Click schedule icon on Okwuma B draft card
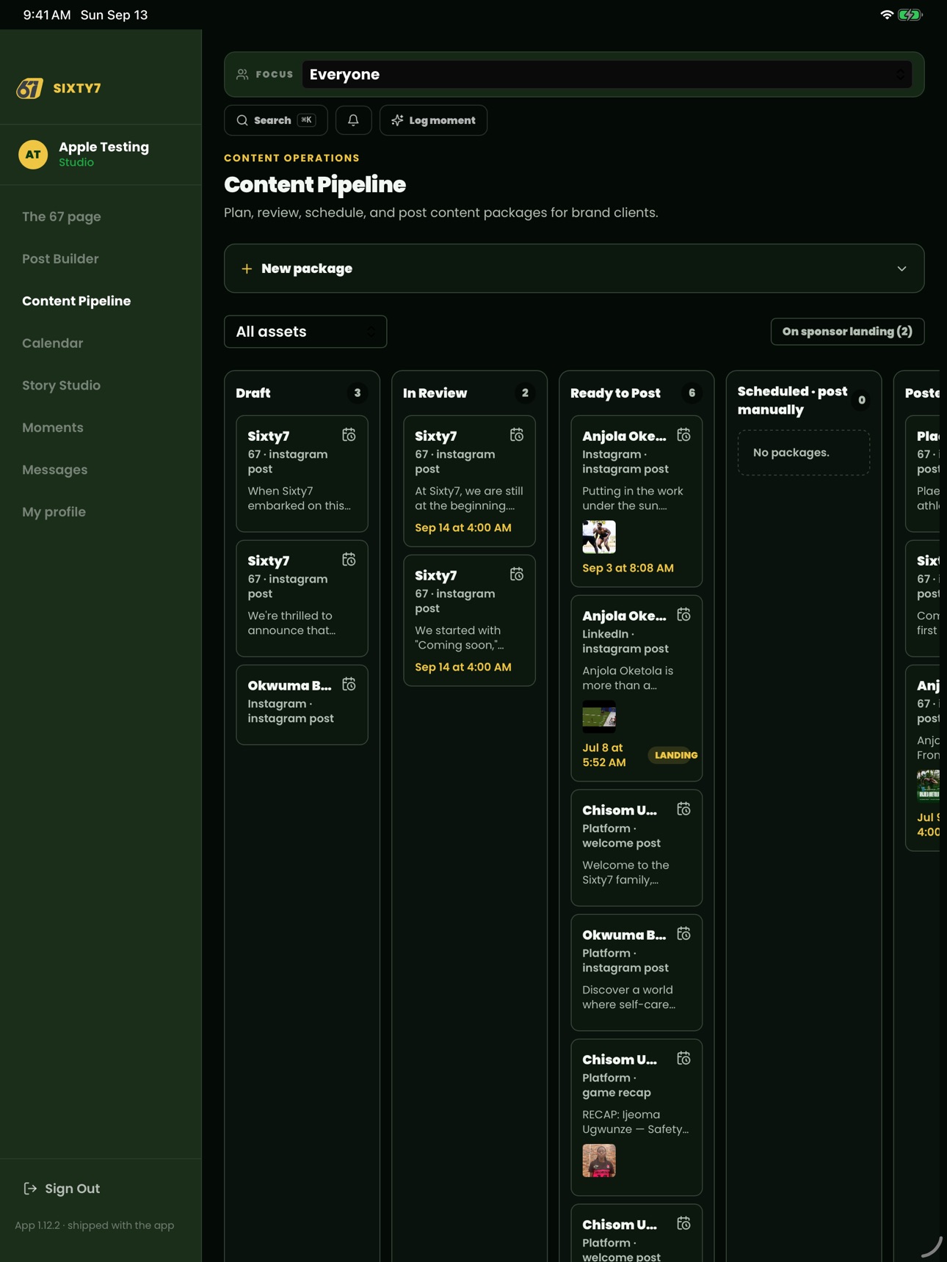This screenshot has height=1262, width=947. click(349, 685)
